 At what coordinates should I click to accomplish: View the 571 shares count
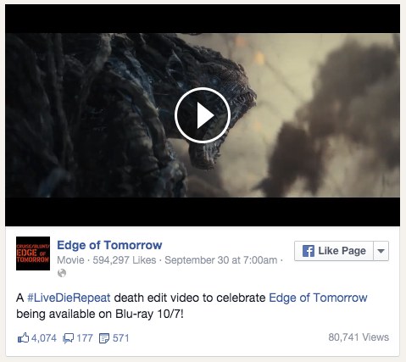[121, 338]
